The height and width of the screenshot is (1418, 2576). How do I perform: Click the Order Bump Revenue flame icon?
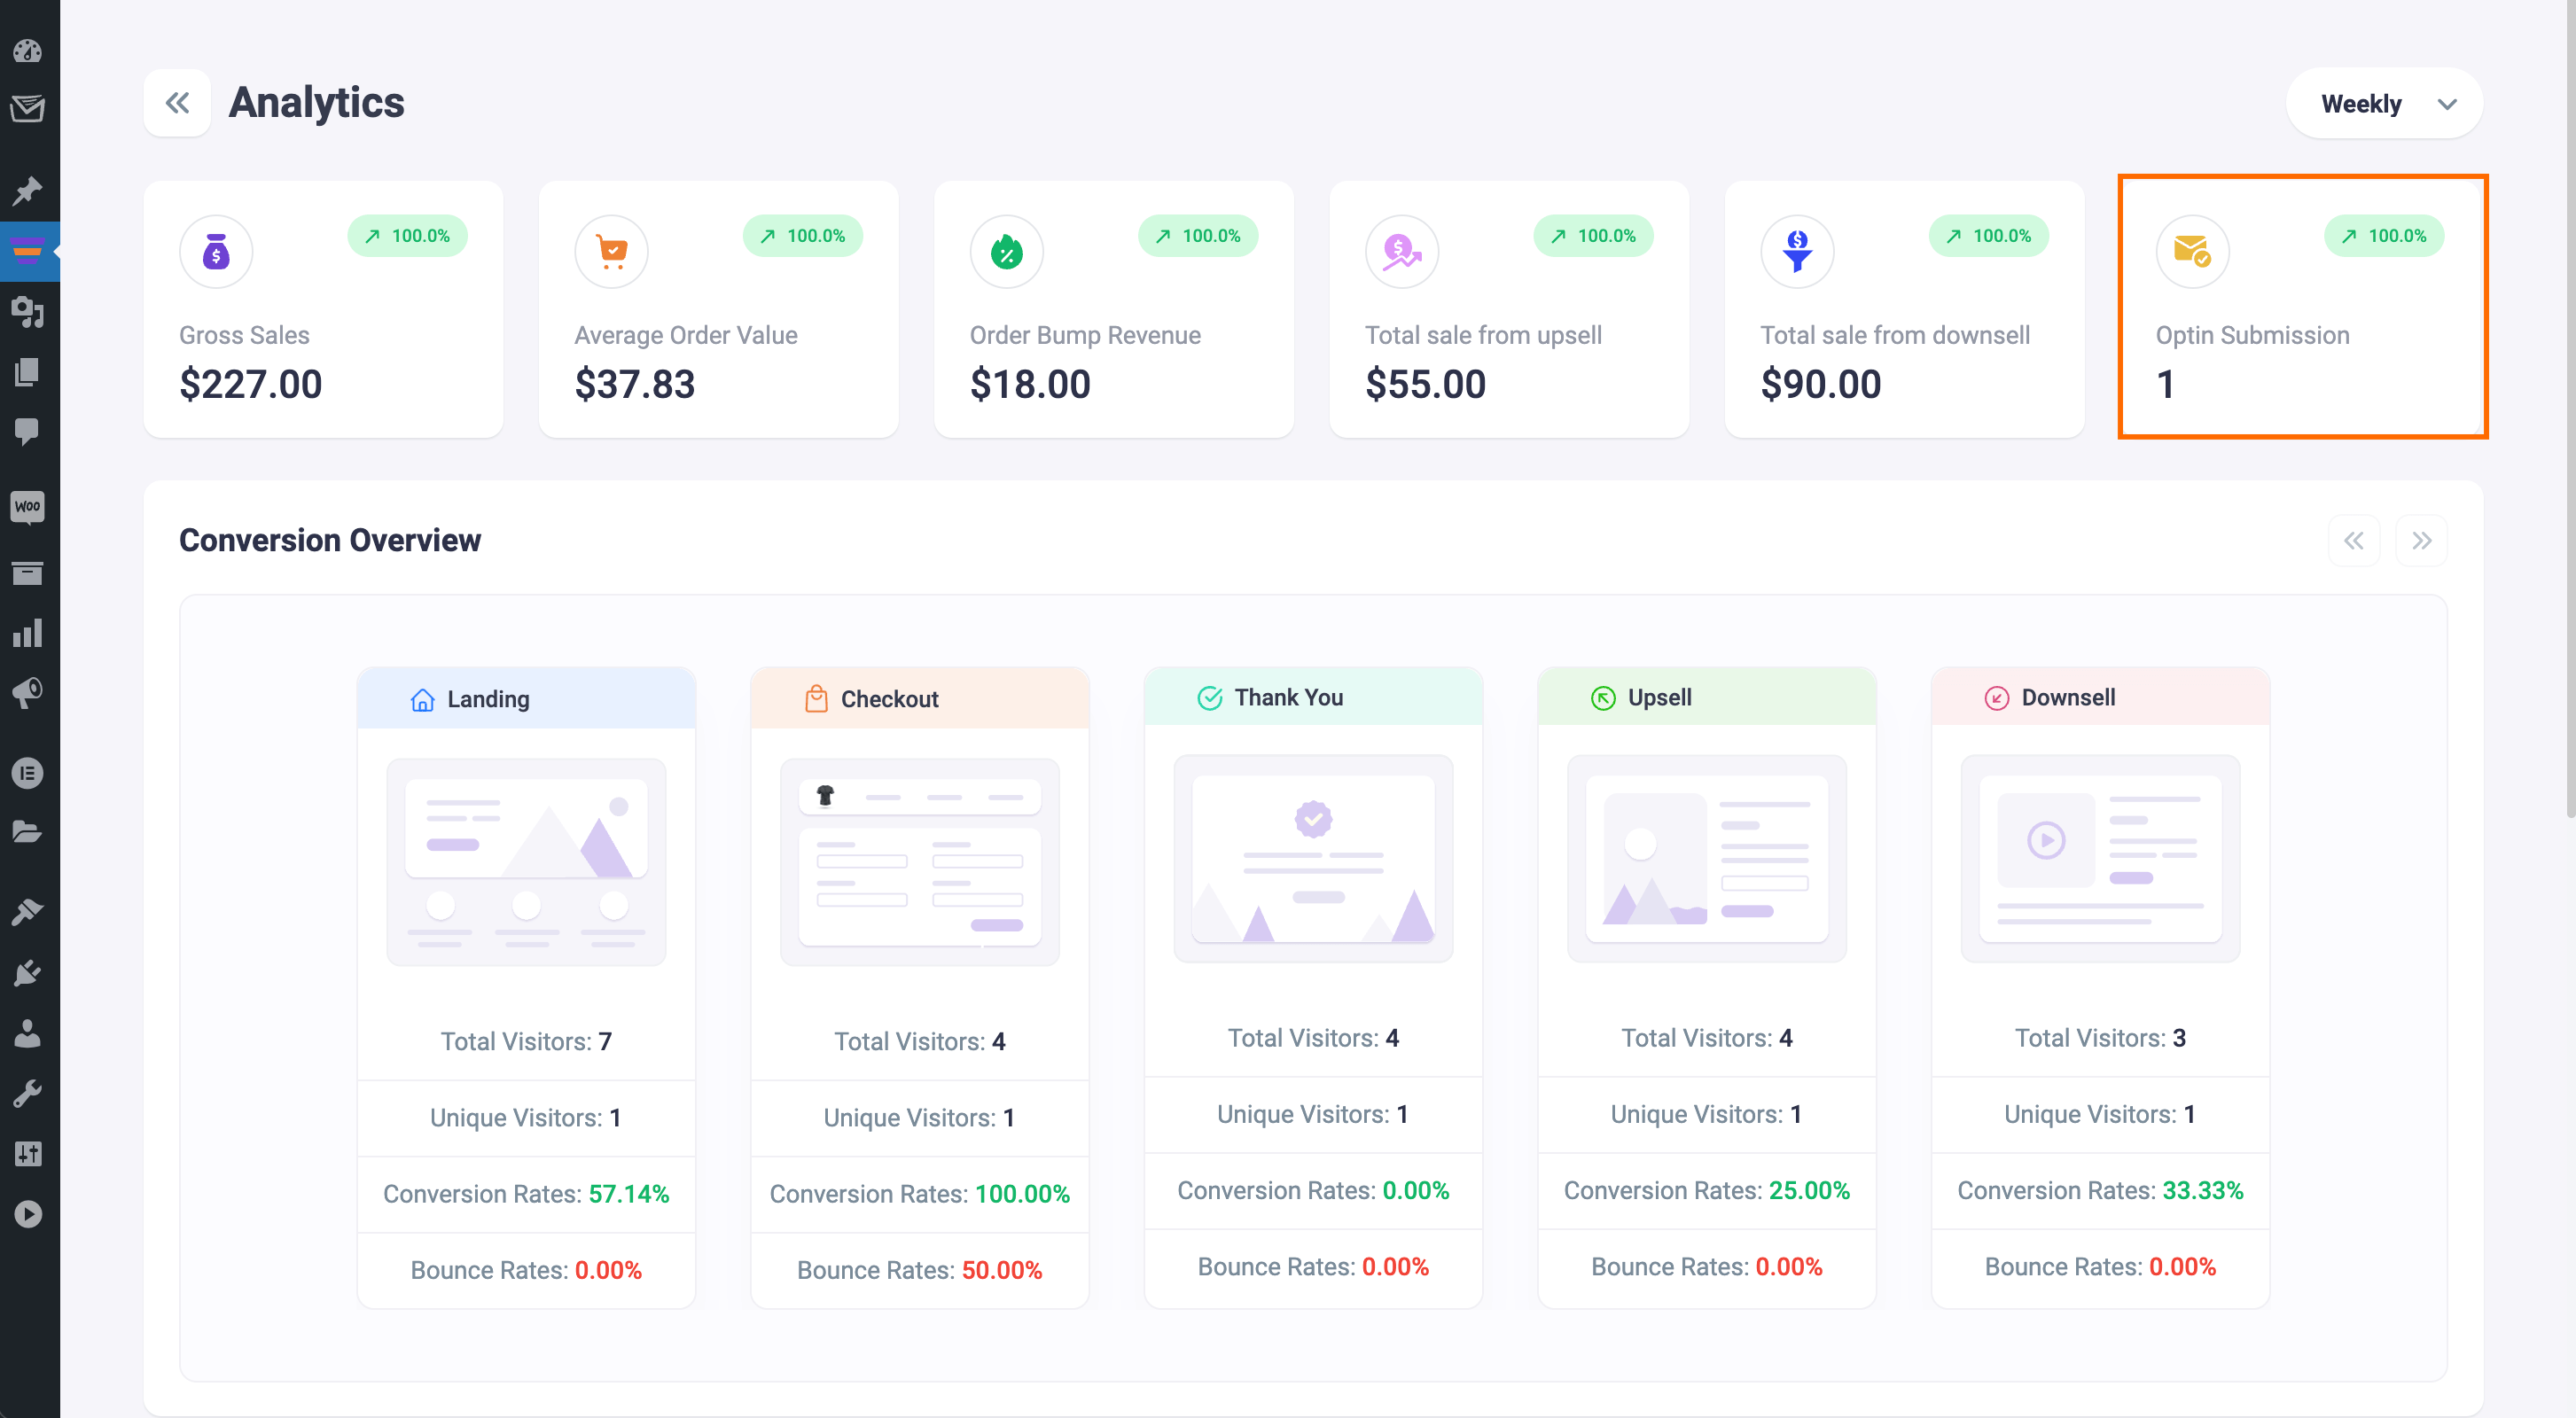pos(1007,252)
